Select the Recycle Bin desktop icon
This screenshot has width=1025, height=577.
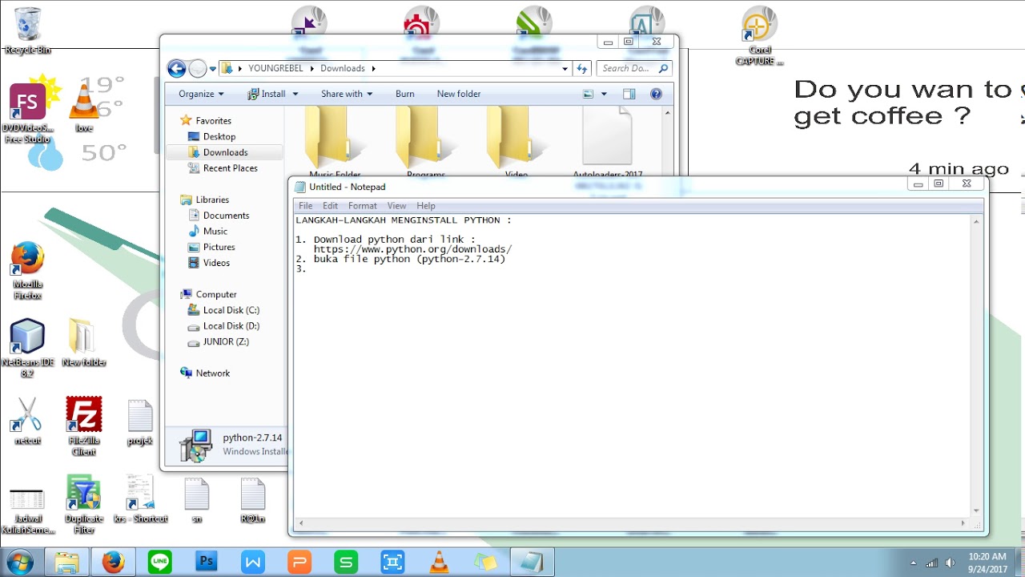[x=27, y=30]
